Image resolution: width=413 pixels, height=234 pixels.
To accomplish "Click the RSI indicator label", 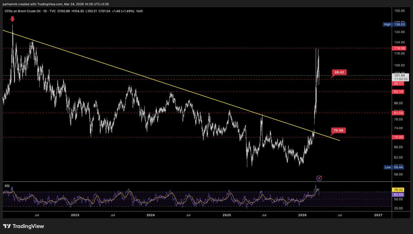I will (7, 186).
